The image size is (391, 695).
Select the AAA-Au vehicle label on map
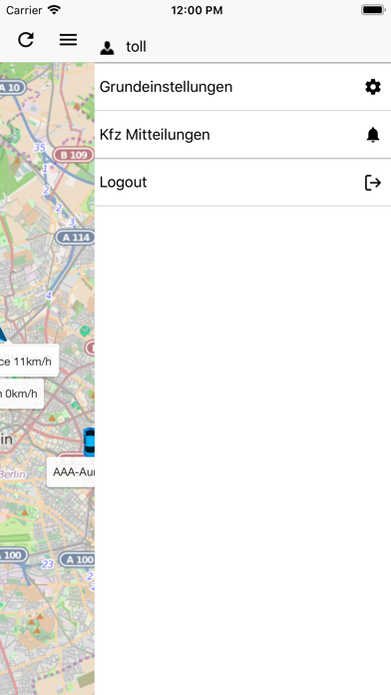[71, 472]
